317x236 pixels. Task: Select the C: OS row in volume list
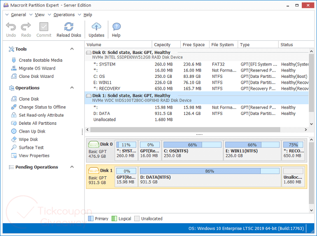[x=99, y=76]
